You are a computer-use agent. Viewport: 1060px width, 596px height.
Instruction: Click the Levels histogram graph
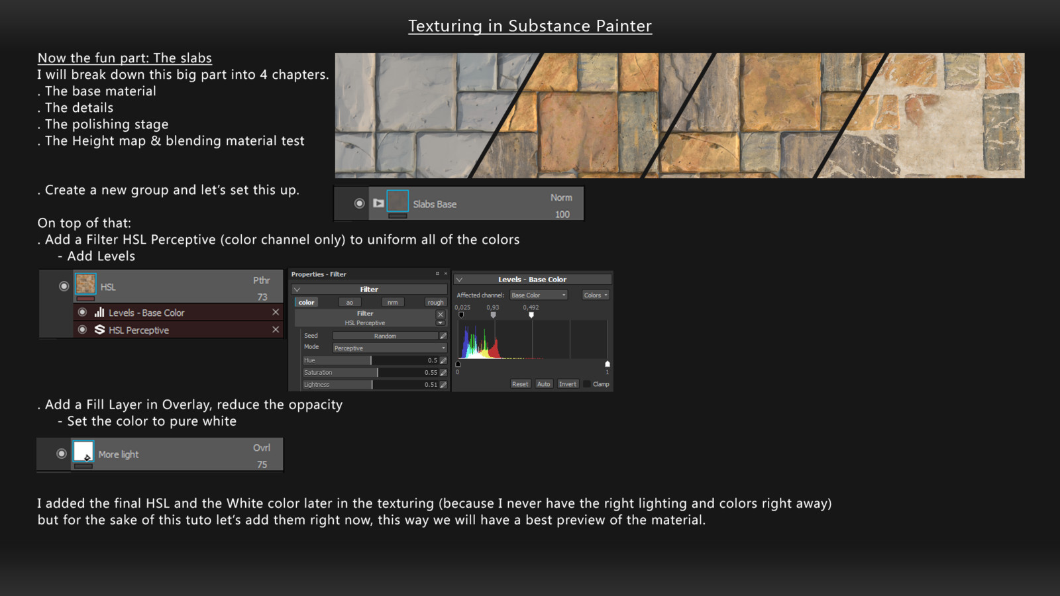coord(533,339)
